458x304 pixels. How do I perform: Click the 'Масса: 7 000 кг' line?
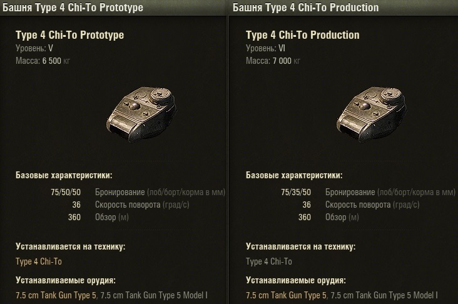(273, 60)
